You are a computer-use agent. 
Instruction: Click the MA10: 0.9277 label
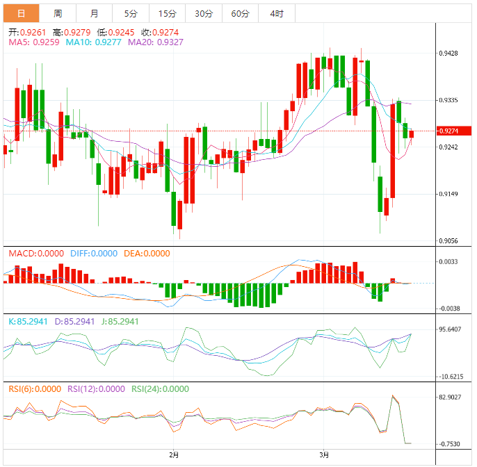94,42
